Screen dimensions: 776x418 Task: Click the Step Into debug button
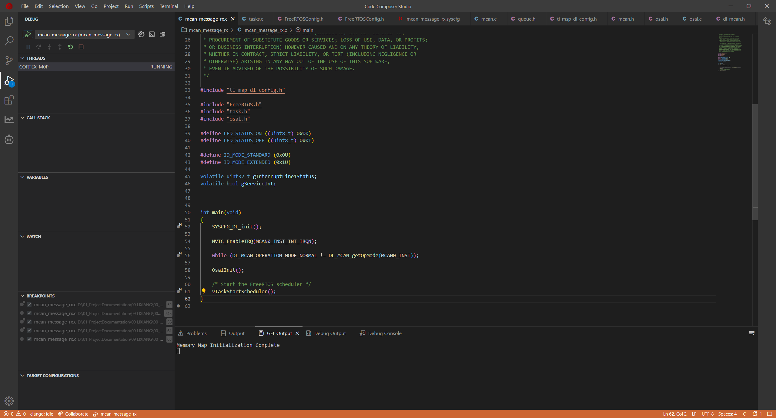point(49,47)
